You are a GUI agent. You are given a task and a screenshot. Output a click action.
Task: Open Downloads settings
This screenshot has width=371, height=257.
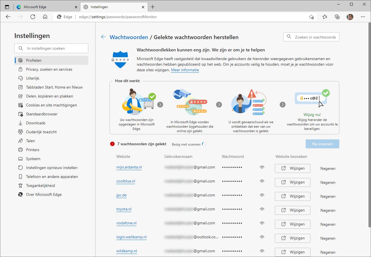(51, 123)
